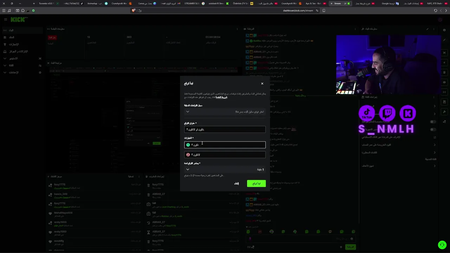Expand the الكلمات المحظورة banned words chevron
Image resolution: width=450 pixels, height=253 pixels.
[x=435, y=153]
